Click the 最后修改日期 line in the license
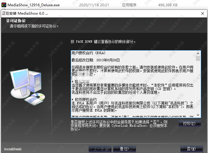The height and width of the screenshot is (153, 208). pyautogui.click(x=95, y=60)
